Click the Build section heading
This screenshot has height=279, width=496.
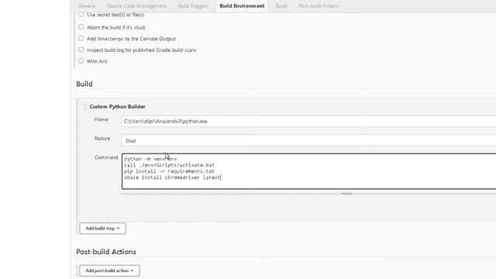84,84
